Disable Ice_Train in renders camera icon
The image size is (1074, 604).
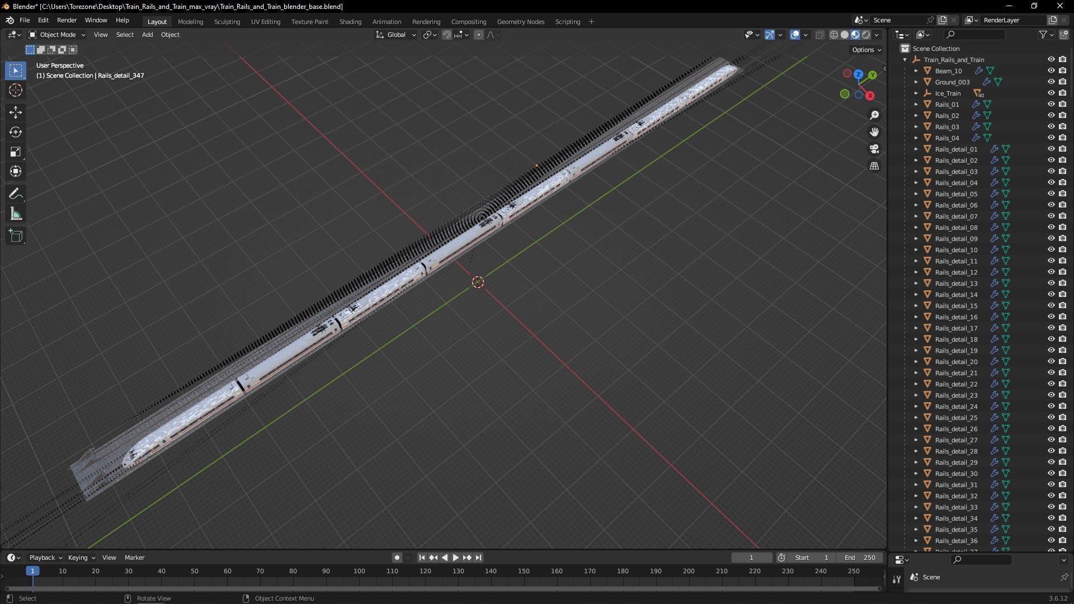pos(1062,93)
